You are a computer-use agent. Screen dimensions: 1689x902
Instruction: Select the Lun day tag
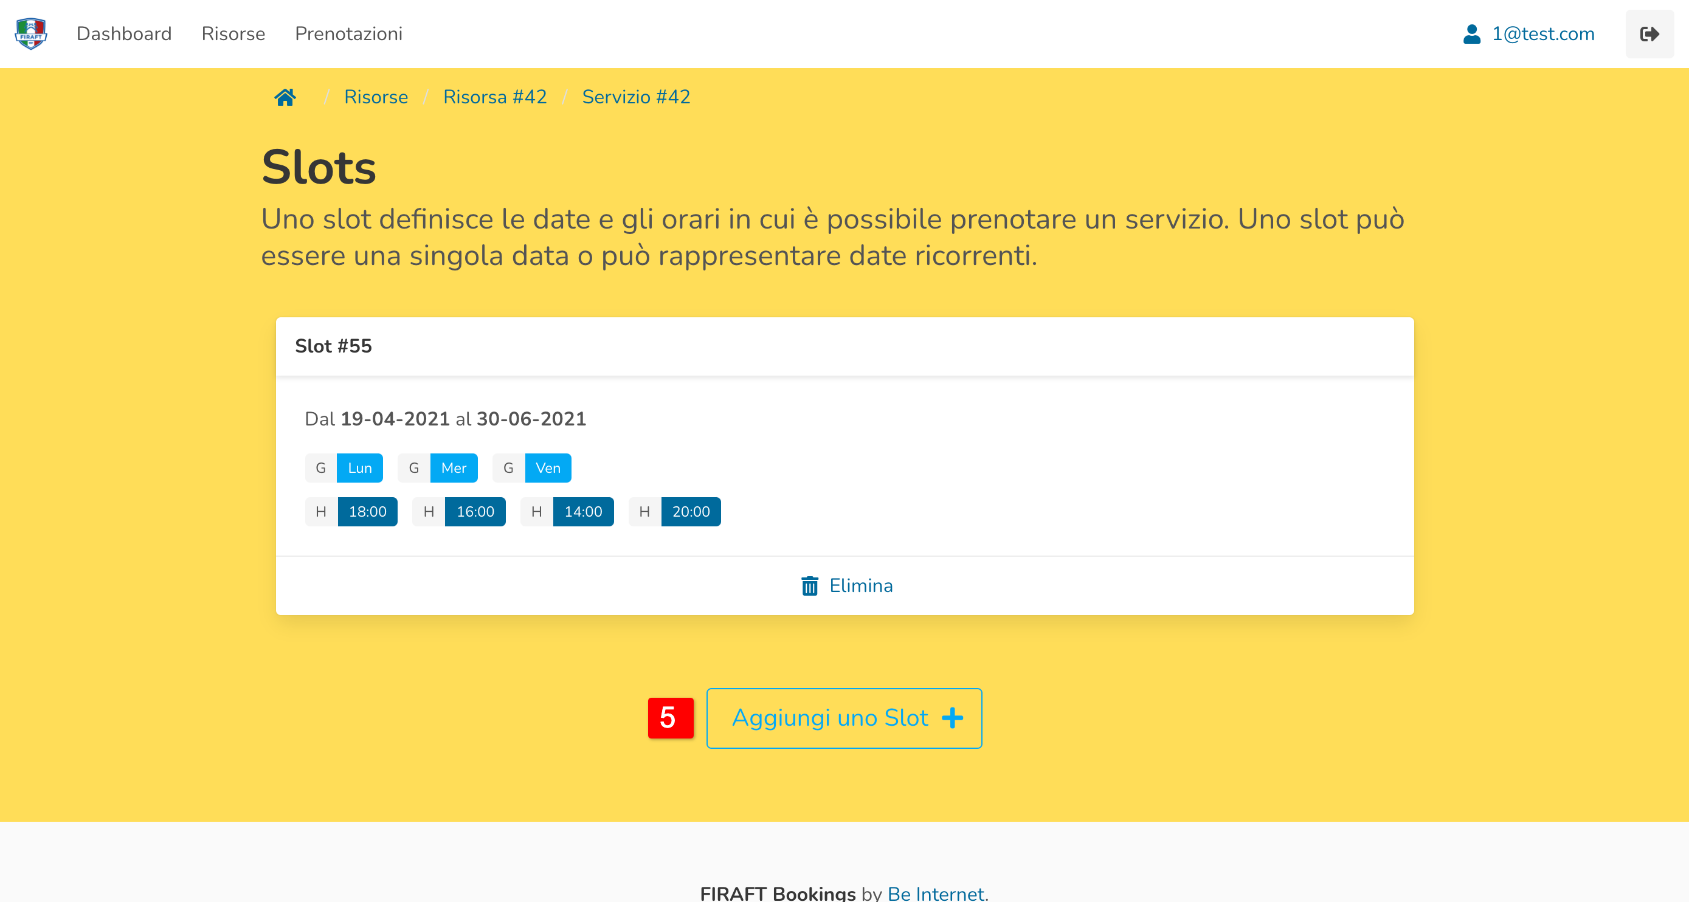tap(359, 468)
